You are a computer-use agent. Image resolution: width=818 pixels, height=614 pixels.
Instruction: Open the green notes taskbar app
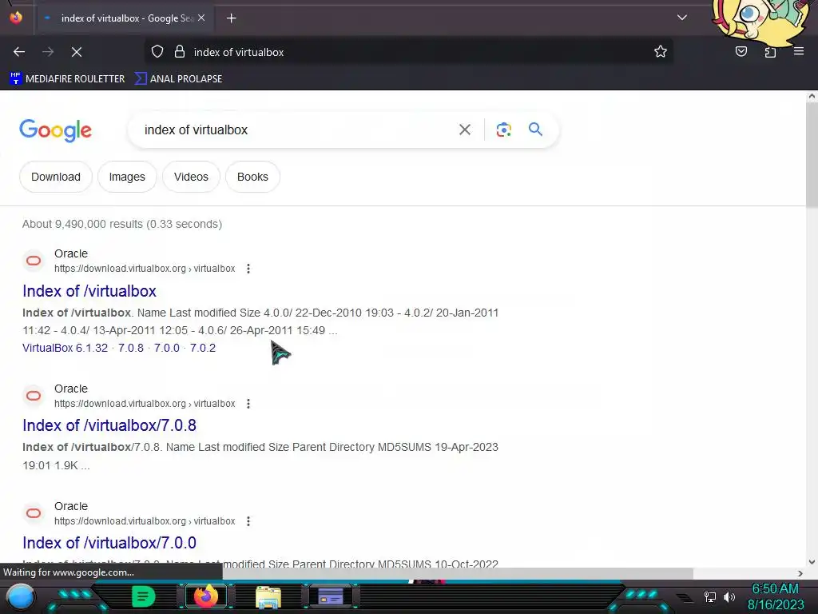143,596
